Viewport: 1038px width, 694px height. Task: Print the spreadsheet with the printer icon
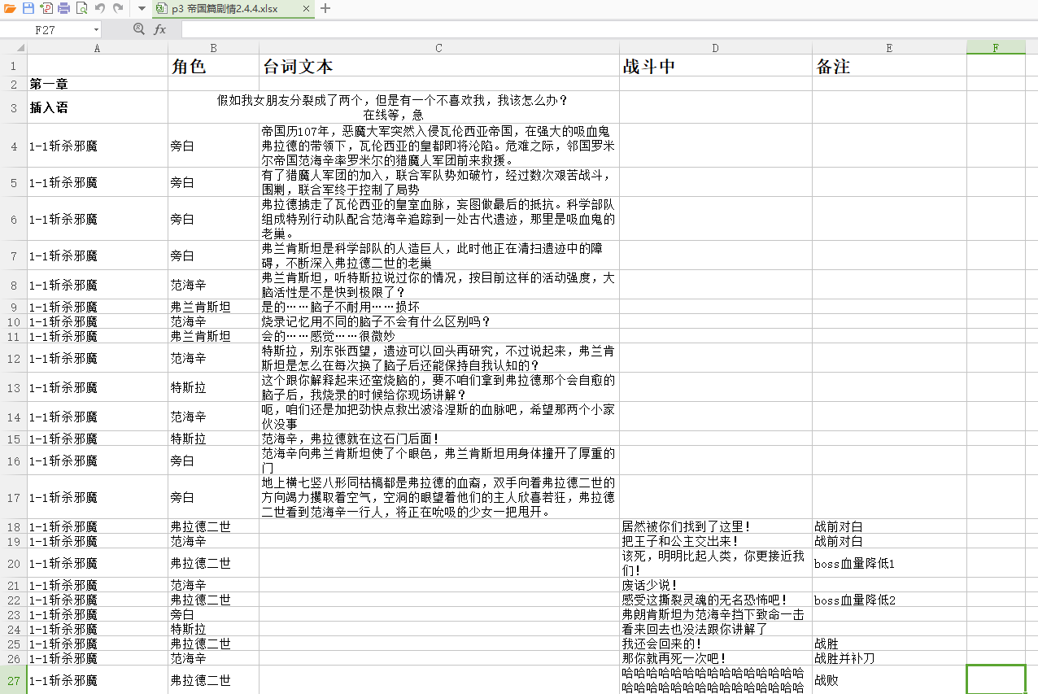tap(63, 9)
